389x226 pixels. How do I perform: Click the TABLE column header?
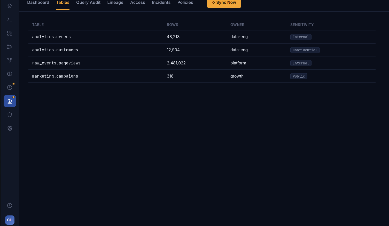click(x=38, y=25)
